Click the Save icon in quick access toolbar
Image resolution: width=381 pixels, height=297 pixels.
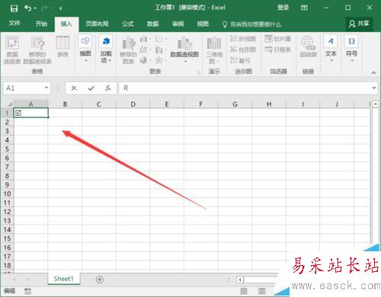[14, 8]
